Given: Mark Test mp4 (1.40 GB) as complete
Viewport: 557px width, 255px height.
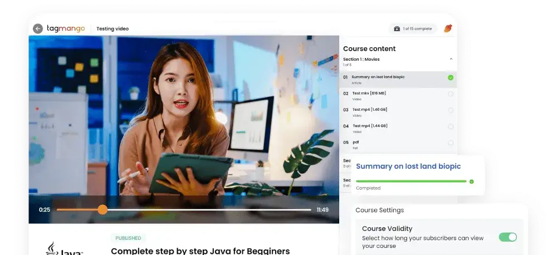Looking at the screenshot, I should [x=451, y=110].
